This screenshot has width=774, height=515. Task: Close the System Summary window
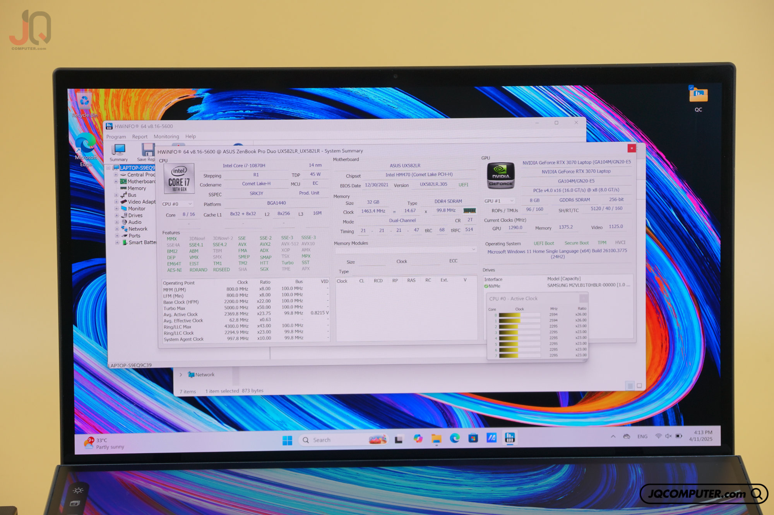632,148
